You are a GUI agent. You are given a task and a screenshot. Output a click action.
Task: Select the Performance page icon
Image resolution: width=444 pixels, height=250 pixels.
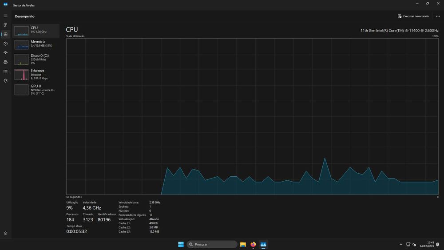(5, 34)
